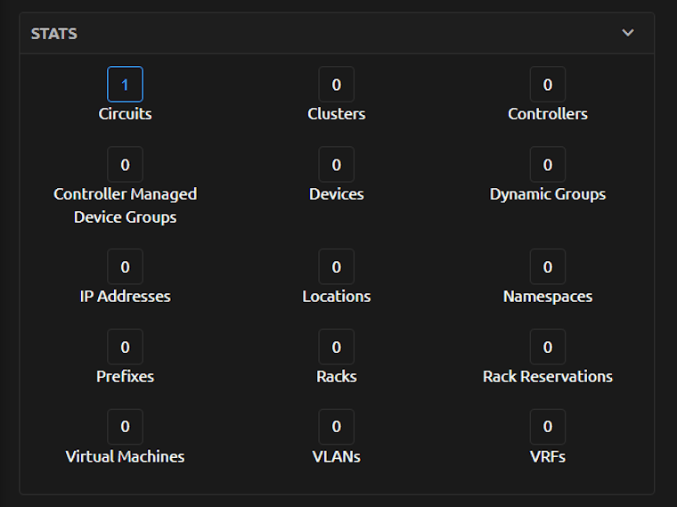Click the Racks label link
Image resolution: width=677 pixels, height=507 pixels.
point(336,376)
